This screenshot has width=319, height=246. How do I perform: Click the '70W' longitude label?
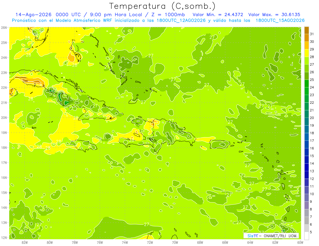[x=175, y=243]
